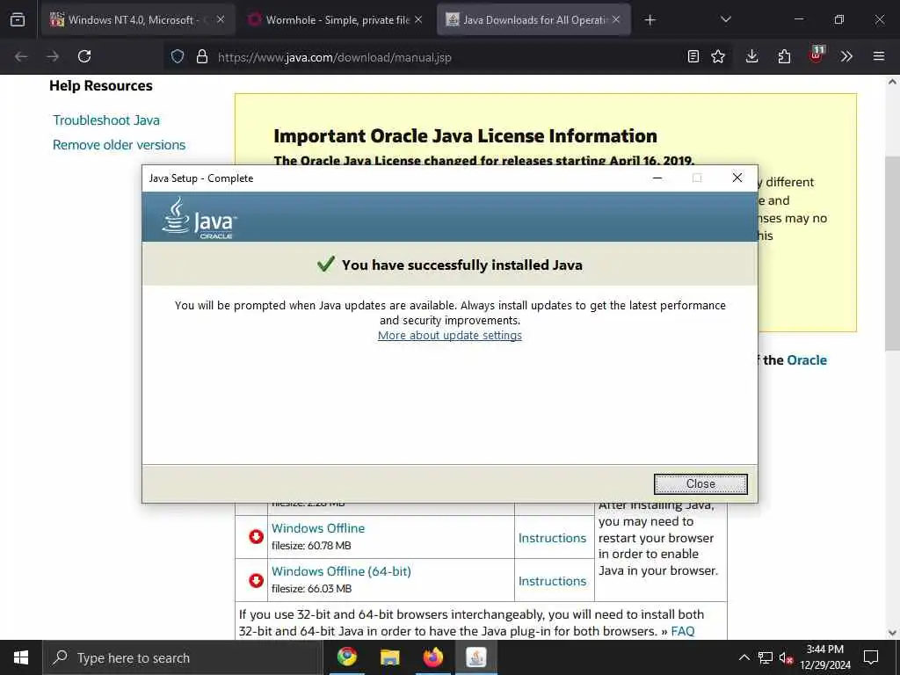The width and height of the screenshot is (900, 675).
Task: Click the Windows Offline (64-bit) download link
Action: [341, 571]
